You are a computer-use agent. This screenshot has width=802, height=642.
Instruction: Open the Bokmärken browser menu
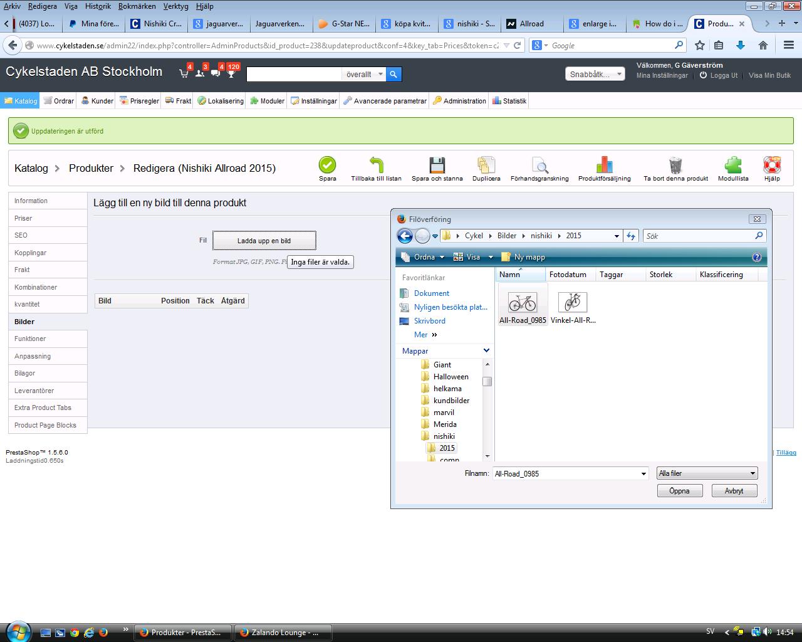[137, 6]
